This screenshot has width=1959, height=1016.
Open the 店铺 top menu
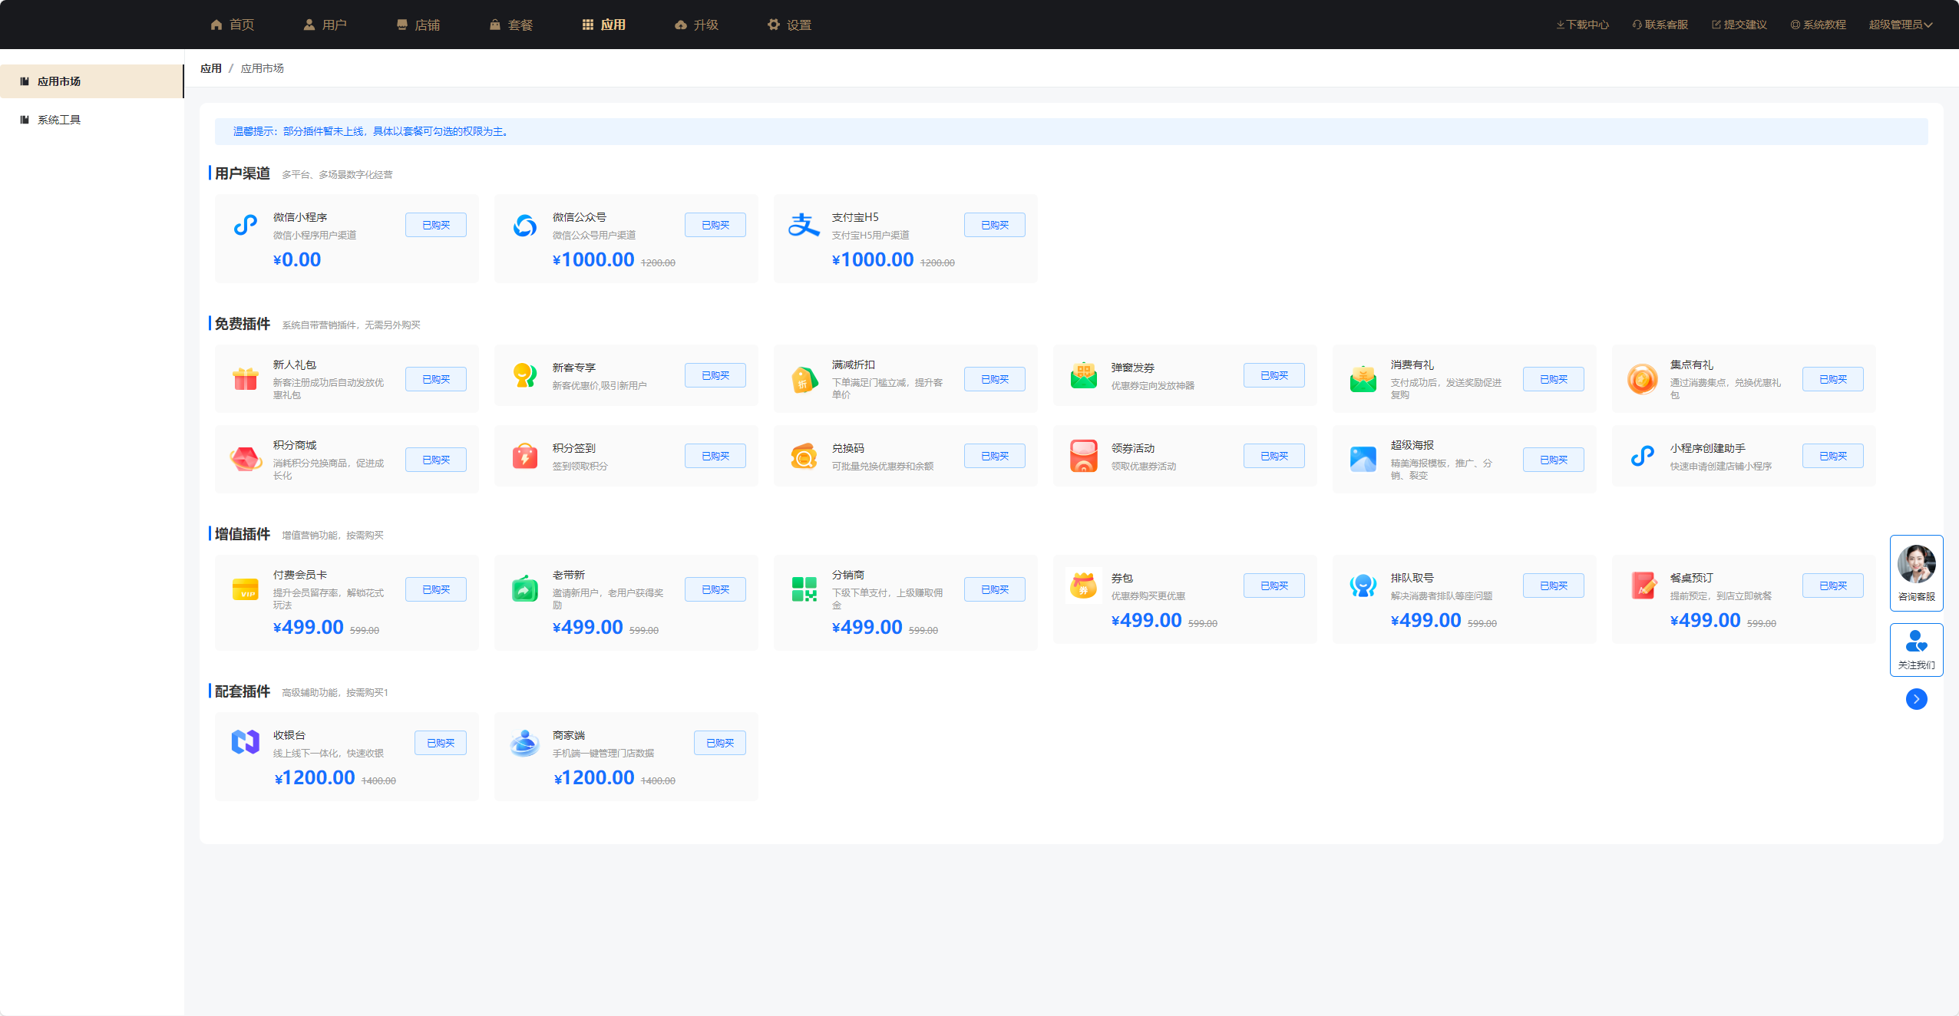point(418,25)
